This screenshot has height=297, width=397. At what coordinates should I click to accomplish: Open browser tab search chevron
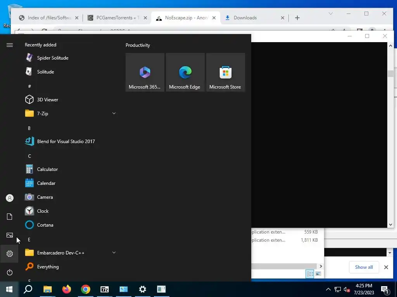(x=331, y=14)
